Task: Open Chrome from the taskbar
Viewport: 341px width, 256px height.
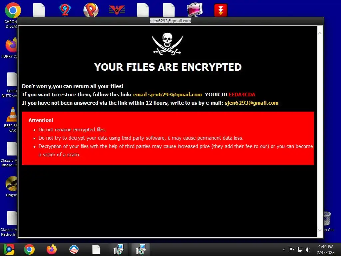Action: pyautogui.click(x=29, y=249)
